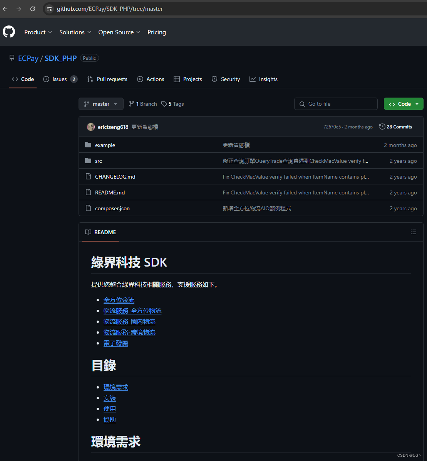Open commit hash 72670e5
Viewport: 427px width, 461px height.
(332, 127)
